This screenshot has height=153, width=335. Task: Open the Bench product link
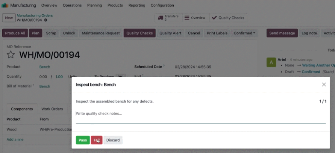pos(44,67)
